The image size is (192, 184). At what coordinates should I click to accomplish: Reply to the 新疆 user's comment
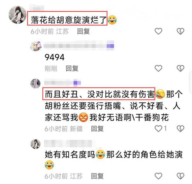coord(97,129)
